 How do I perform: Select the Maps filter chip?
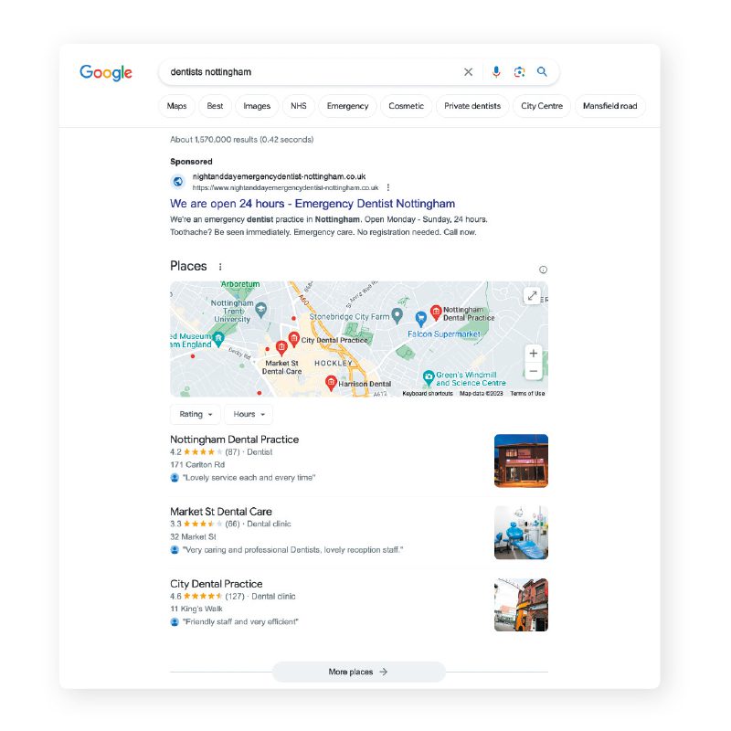[176, 106]
